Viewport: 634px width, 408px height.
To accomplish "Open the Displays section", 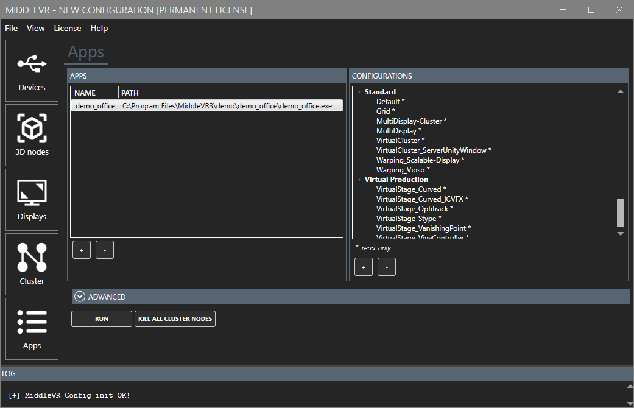I will click(x=32, y=200).
